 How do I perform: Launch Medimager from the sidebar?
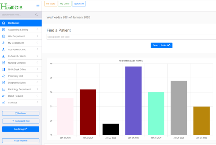click(x=21, y=129)
